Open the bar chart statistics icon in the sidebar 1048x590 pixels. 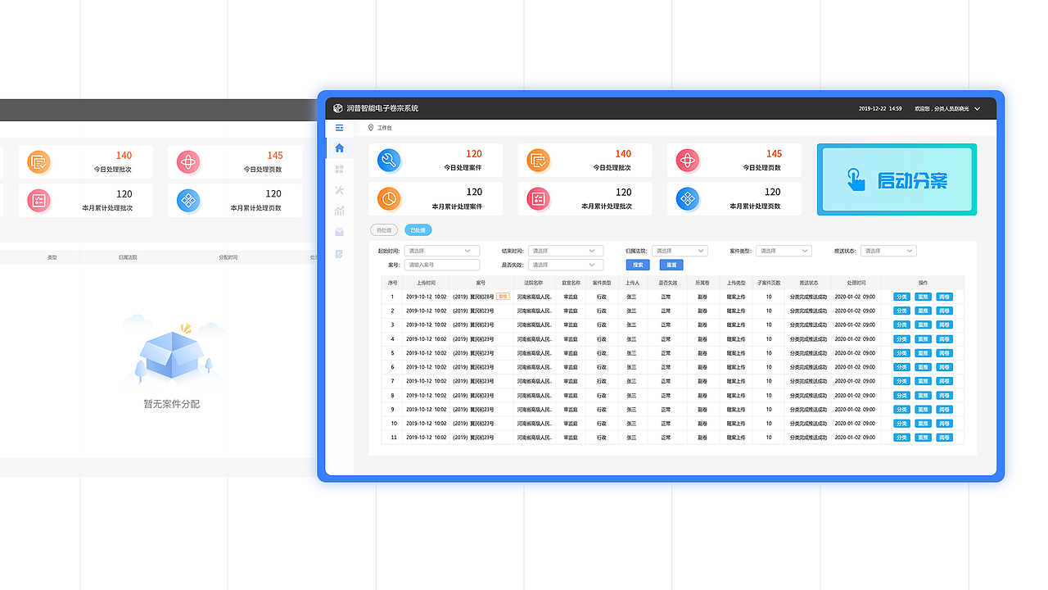[x=340, y=211]
